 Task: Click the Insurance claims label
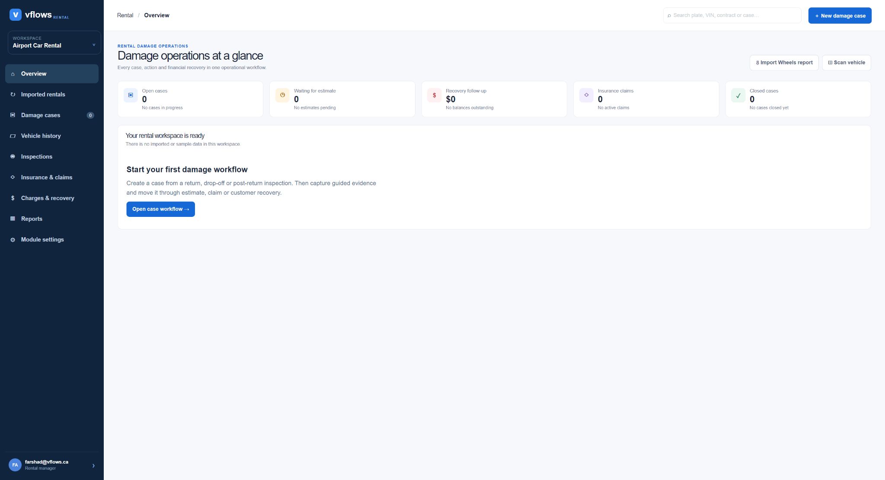tap(615, 91)
